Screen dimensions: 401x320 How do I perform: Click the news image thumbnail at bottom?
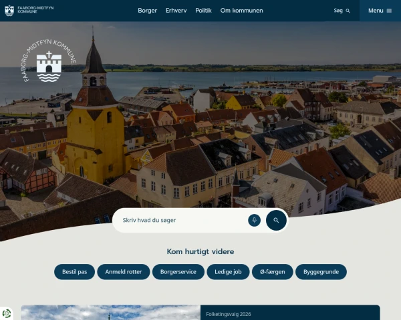tap(110, 313)
